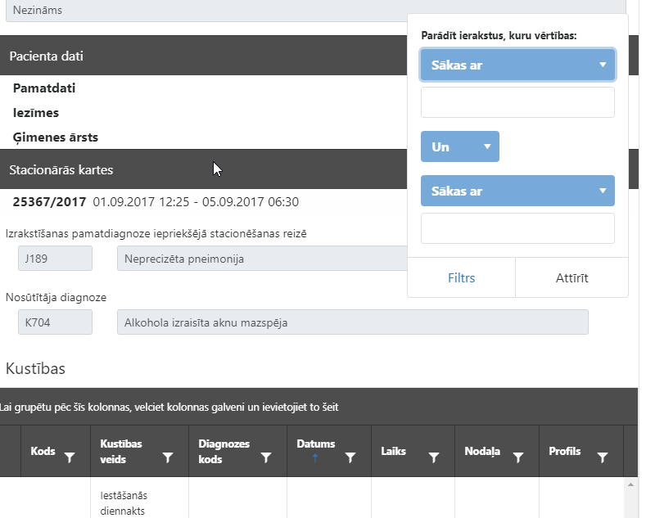This screenshot has height=518, width=646.
Task: Open the first 'Sākas ar' operator dropdown
Action: coord(517,65)
